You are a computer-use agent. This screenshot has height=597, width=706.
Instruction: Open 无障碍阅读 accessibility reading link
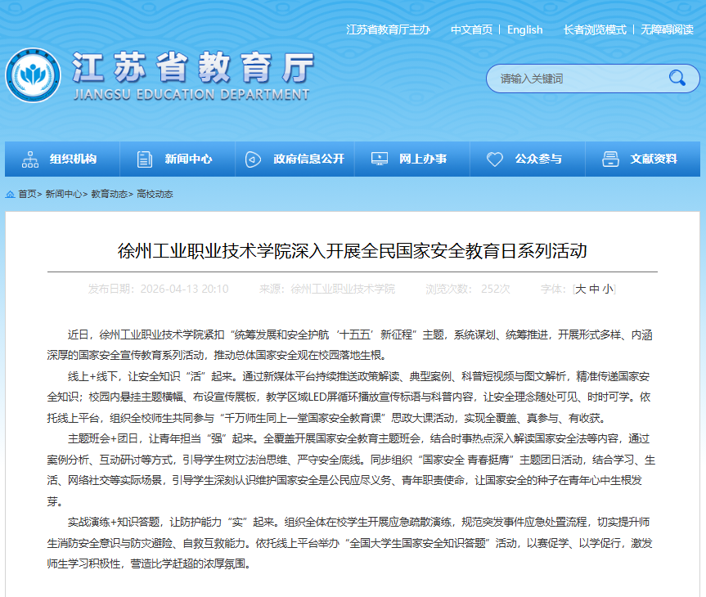coord(667,29)
